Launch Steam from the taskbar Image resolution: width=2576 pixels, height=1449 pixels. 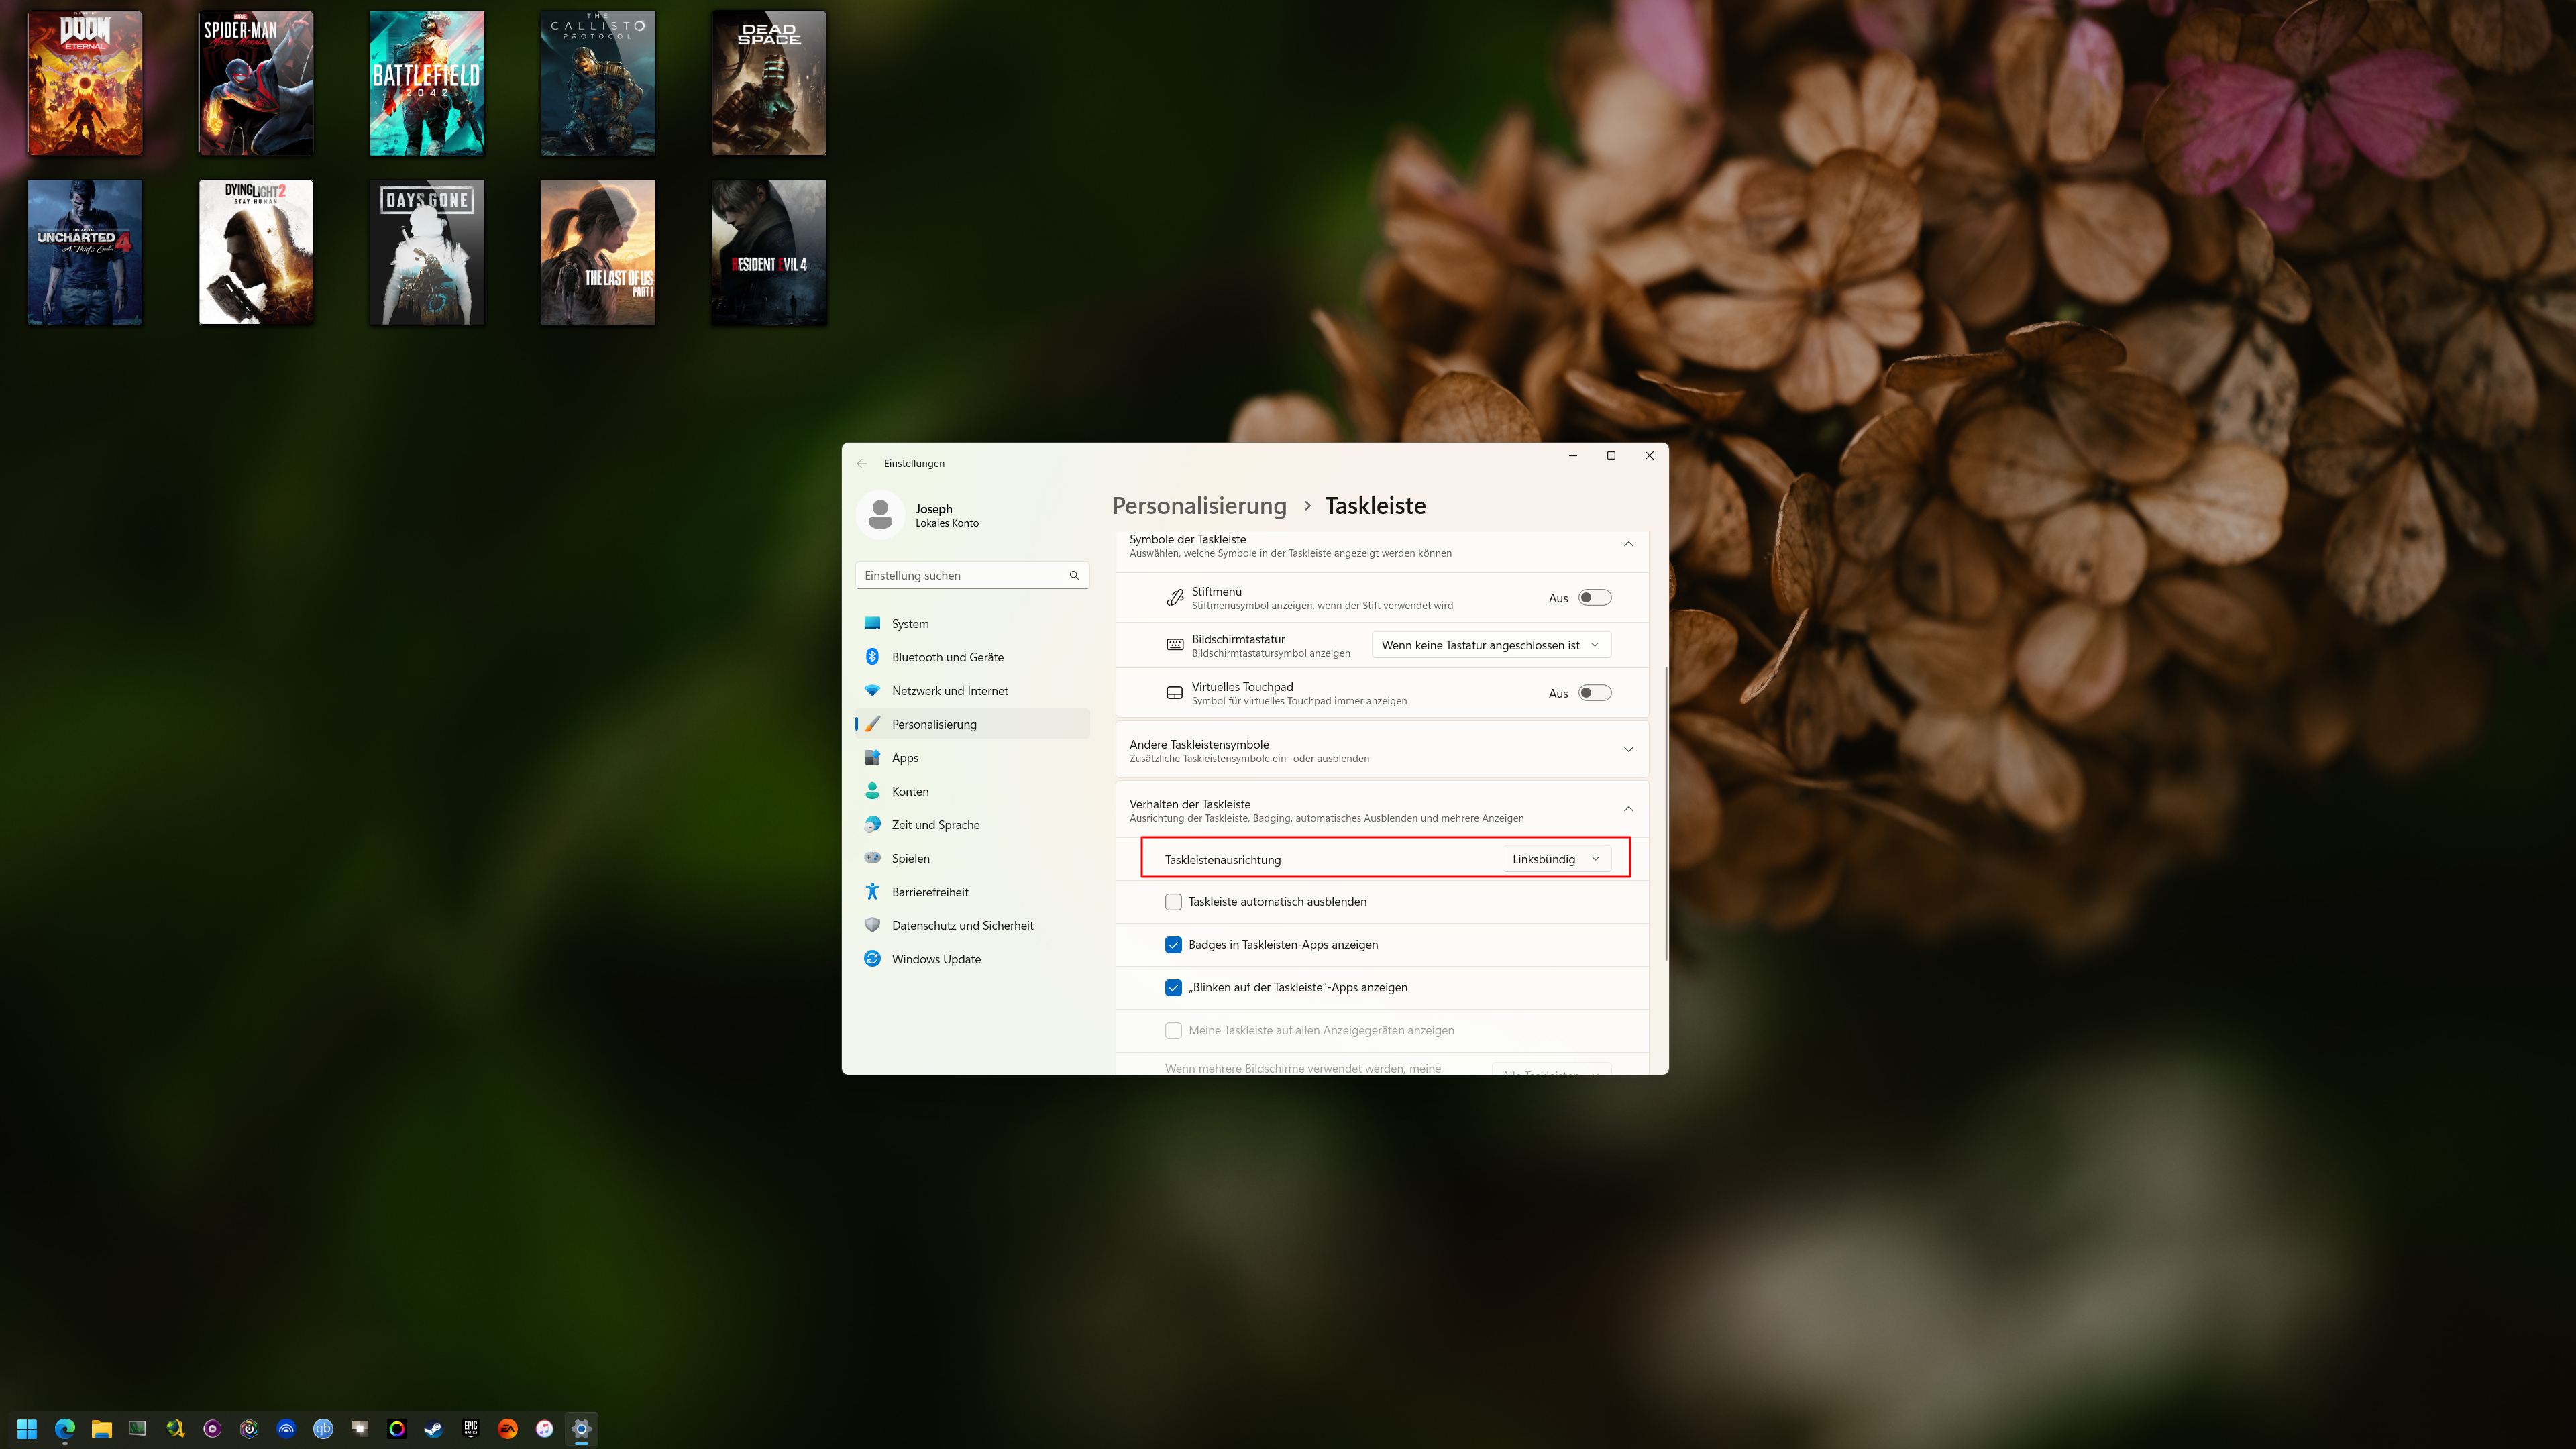tap(433, 1429)
